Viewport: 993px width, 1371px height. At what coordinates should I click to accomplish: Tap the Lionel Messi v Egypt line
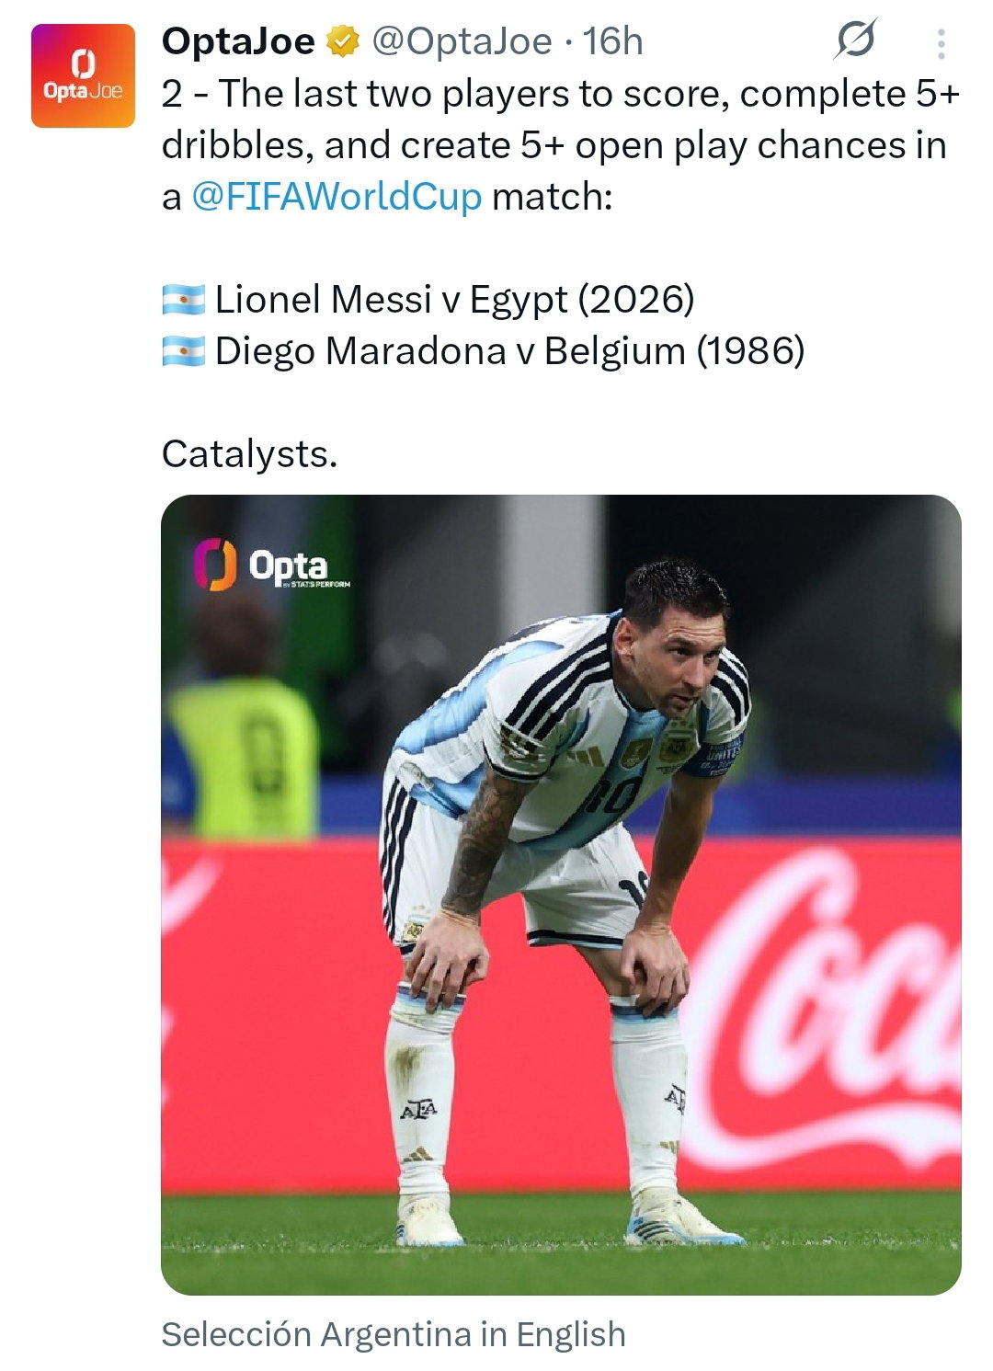coord(454,300)
